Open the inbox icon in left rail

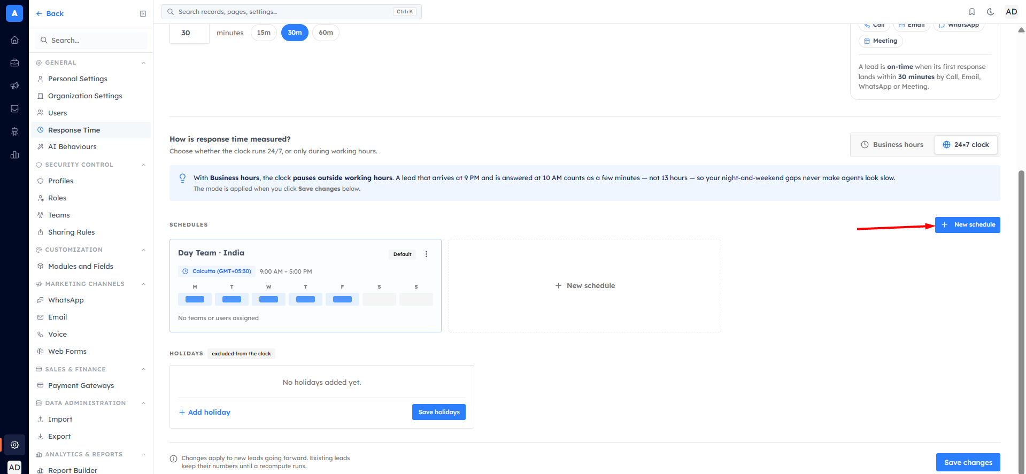click(14, 108)
